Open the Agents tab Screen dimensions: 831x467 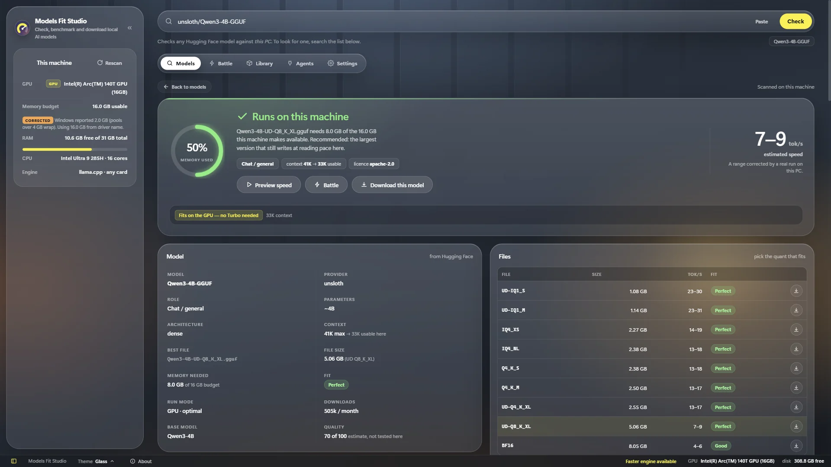point(300,64)
